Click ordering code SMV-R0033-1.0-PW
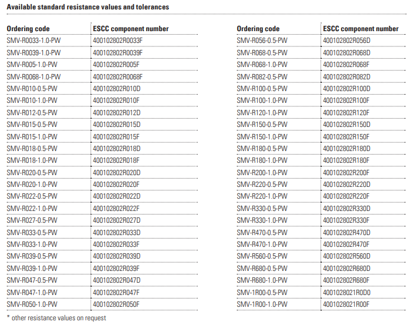 coord(34,41)
